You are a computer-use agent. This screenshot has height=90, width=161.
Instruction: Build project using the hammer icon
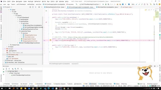click(76, 4)
